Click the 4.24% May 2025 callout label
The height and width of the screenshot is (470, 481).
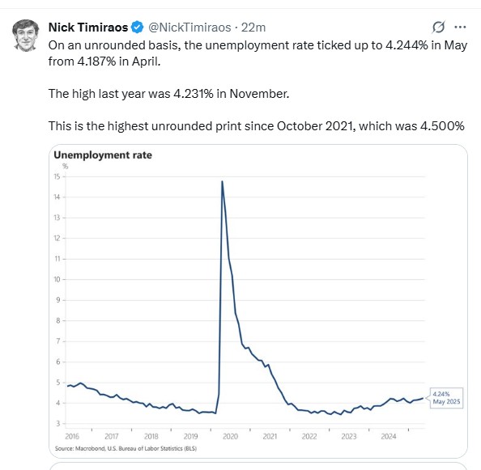pos(446,398)
